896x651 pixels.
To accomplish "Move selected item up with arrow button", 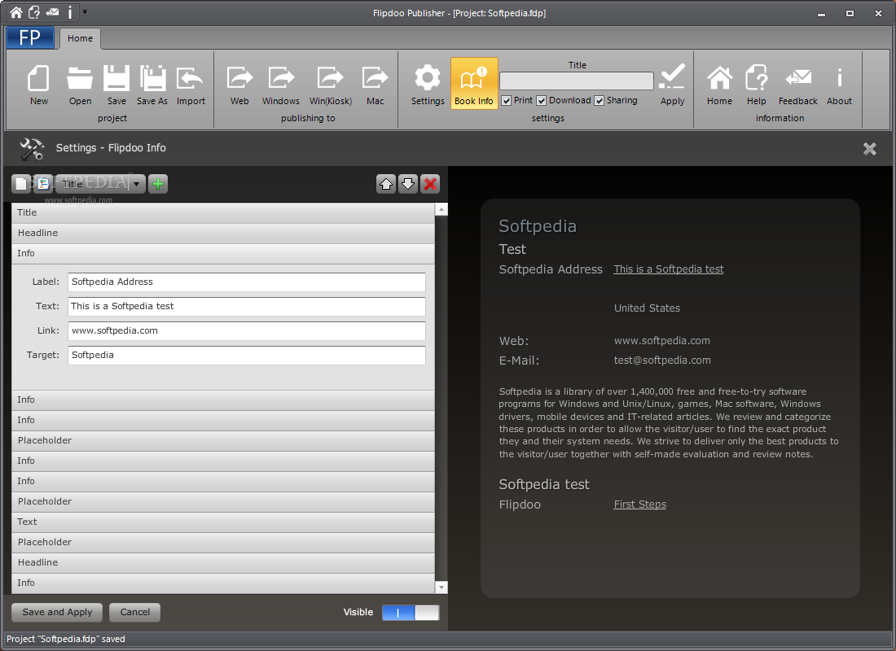I will [386, 184].
